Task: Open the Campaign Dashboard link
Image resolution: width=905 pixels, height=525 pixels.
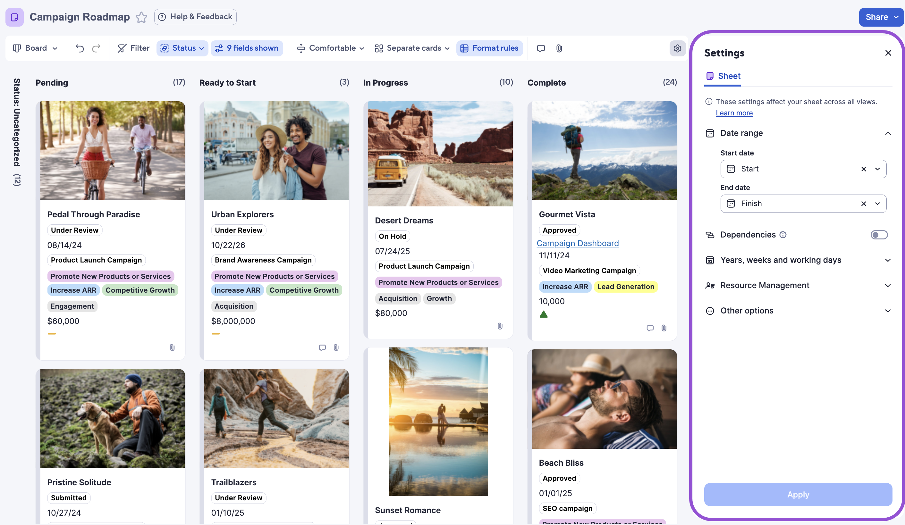Action: click(x=577, y=243)
